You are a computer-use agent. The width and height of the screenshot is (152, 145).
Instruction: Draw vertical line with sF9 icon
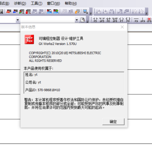[142, 20]
